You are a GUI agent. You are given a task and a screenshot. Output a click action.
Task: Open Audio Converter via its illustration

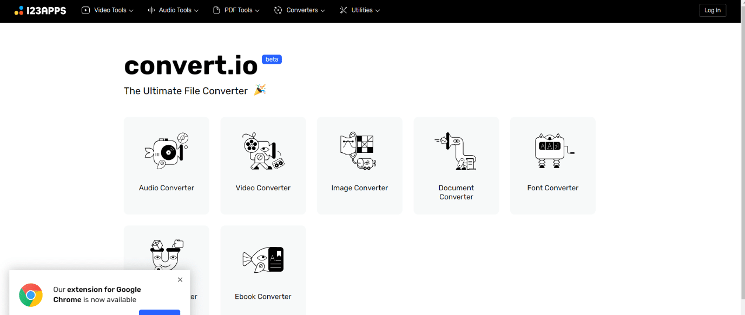pyautogui.click(x=167, y=151)
